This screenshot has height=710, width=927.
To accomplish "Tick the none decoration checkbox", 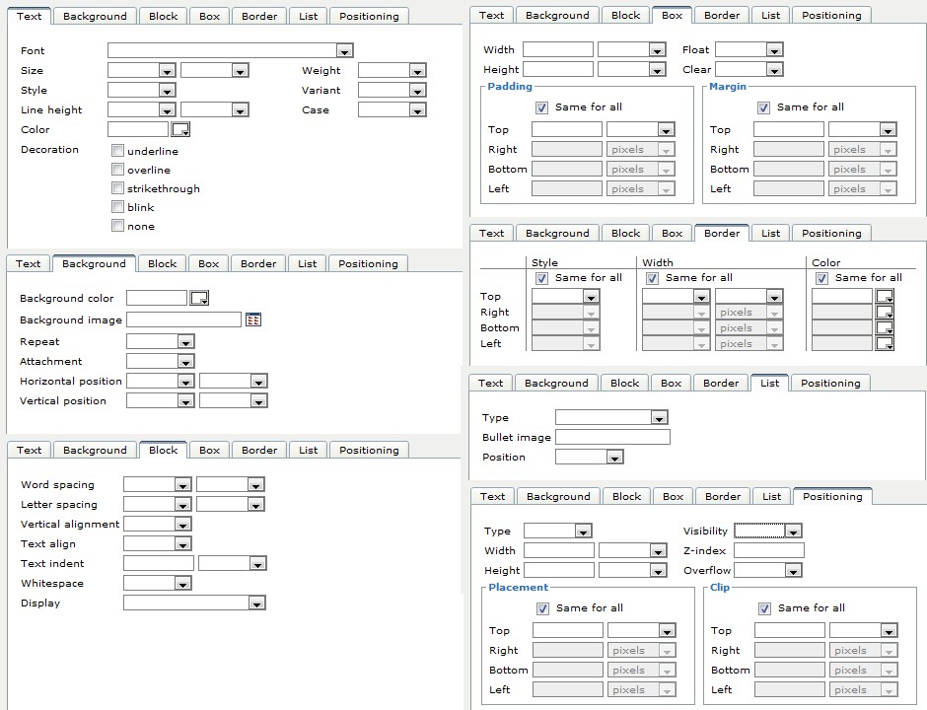I will click(117, 226).
